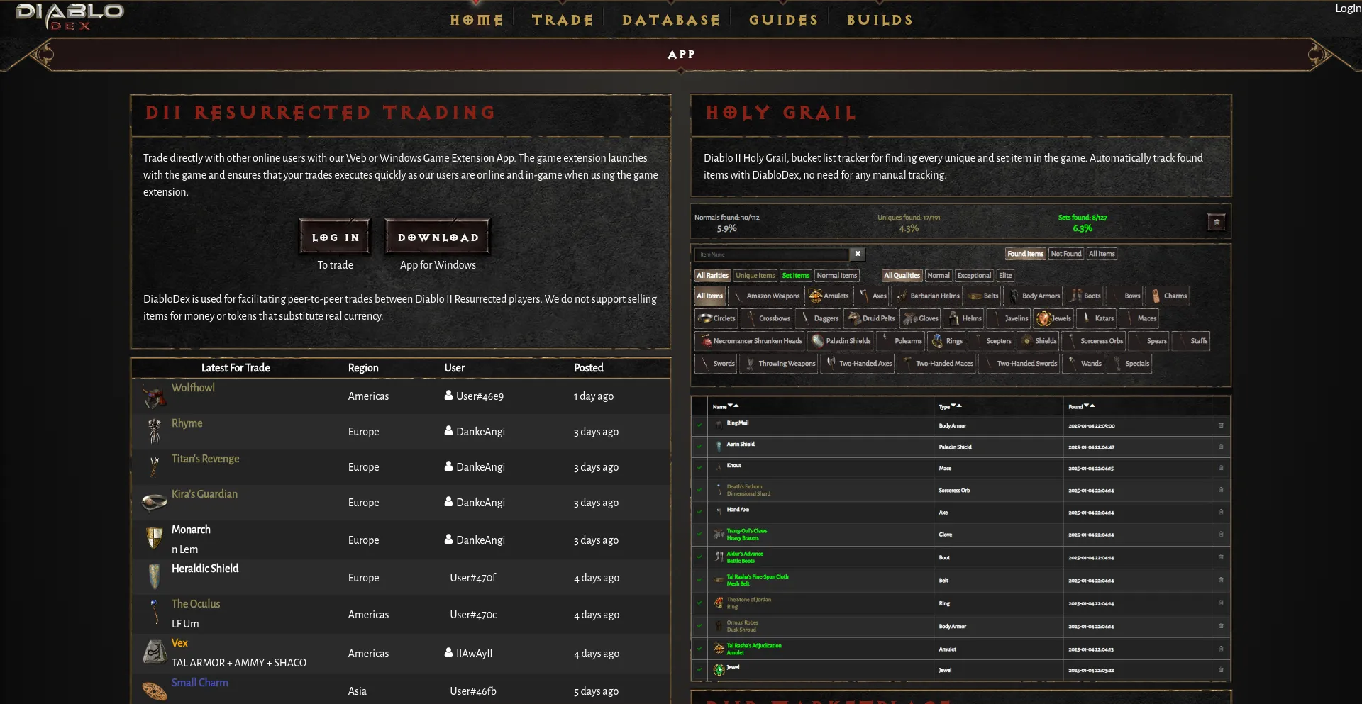Image resolution: width=1362 pixels, height=704 pixels.
Task: Click the trash icon beside Sets found
Action: tap(1217, 223)
